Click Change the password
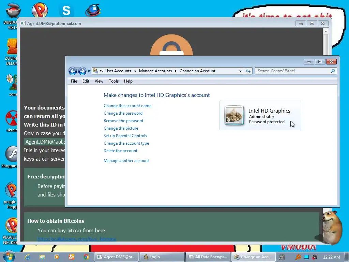The width and height of the screenshot is (349, 262). [x=123, y=113]
